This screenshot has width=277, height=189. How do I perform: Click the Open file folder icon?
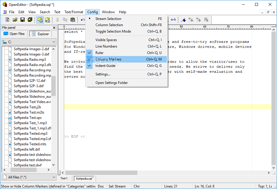coord(15,20)
